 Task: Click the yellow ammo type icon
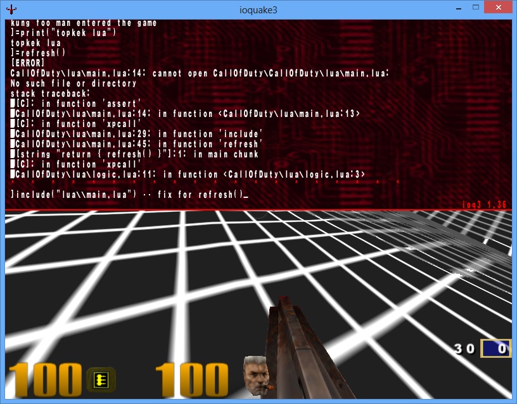click(101, 379)
